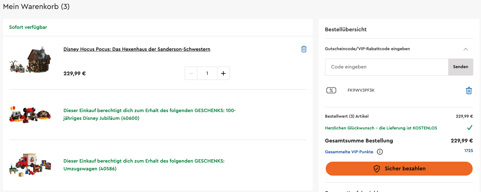
Task: Click the 'Mein Warenkorb (3)' heading
Action: (36, 7)
